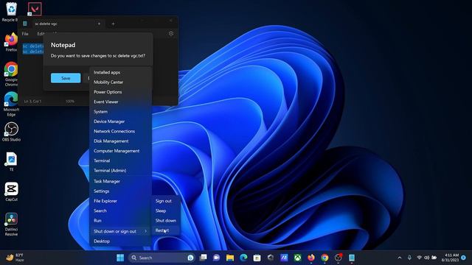Add a new Notepad tab
Viewport: 472px width, 265px height.
[x=113, y=24]
